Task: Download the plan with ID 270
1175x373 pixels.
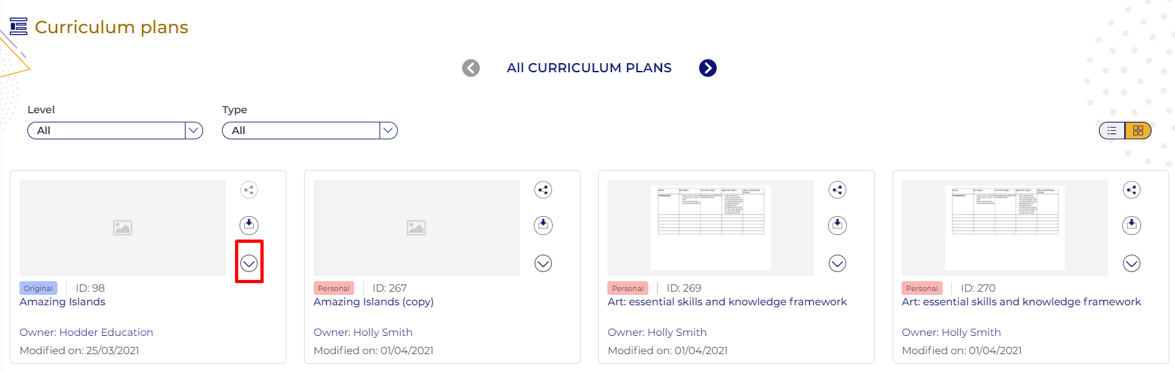Action: pyautogui.click(x=1131, y=225)
